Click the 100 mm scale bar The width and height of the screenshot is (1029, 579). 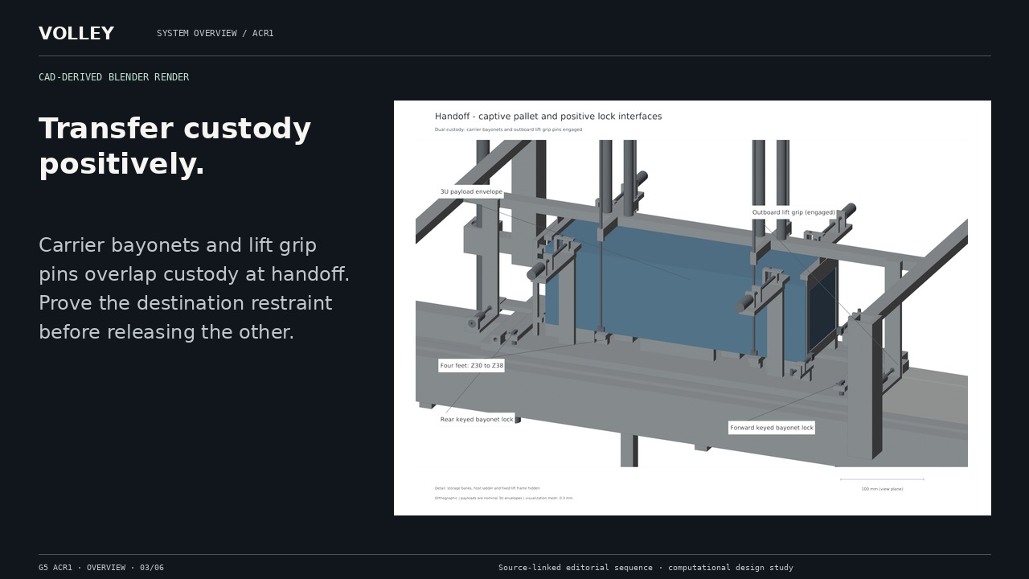[882, 479]
